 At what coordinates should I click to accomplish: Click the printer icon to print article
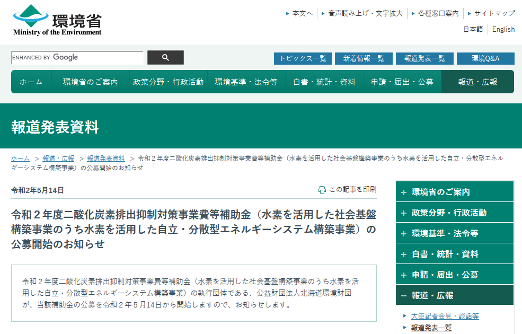(x=322, y=190)
